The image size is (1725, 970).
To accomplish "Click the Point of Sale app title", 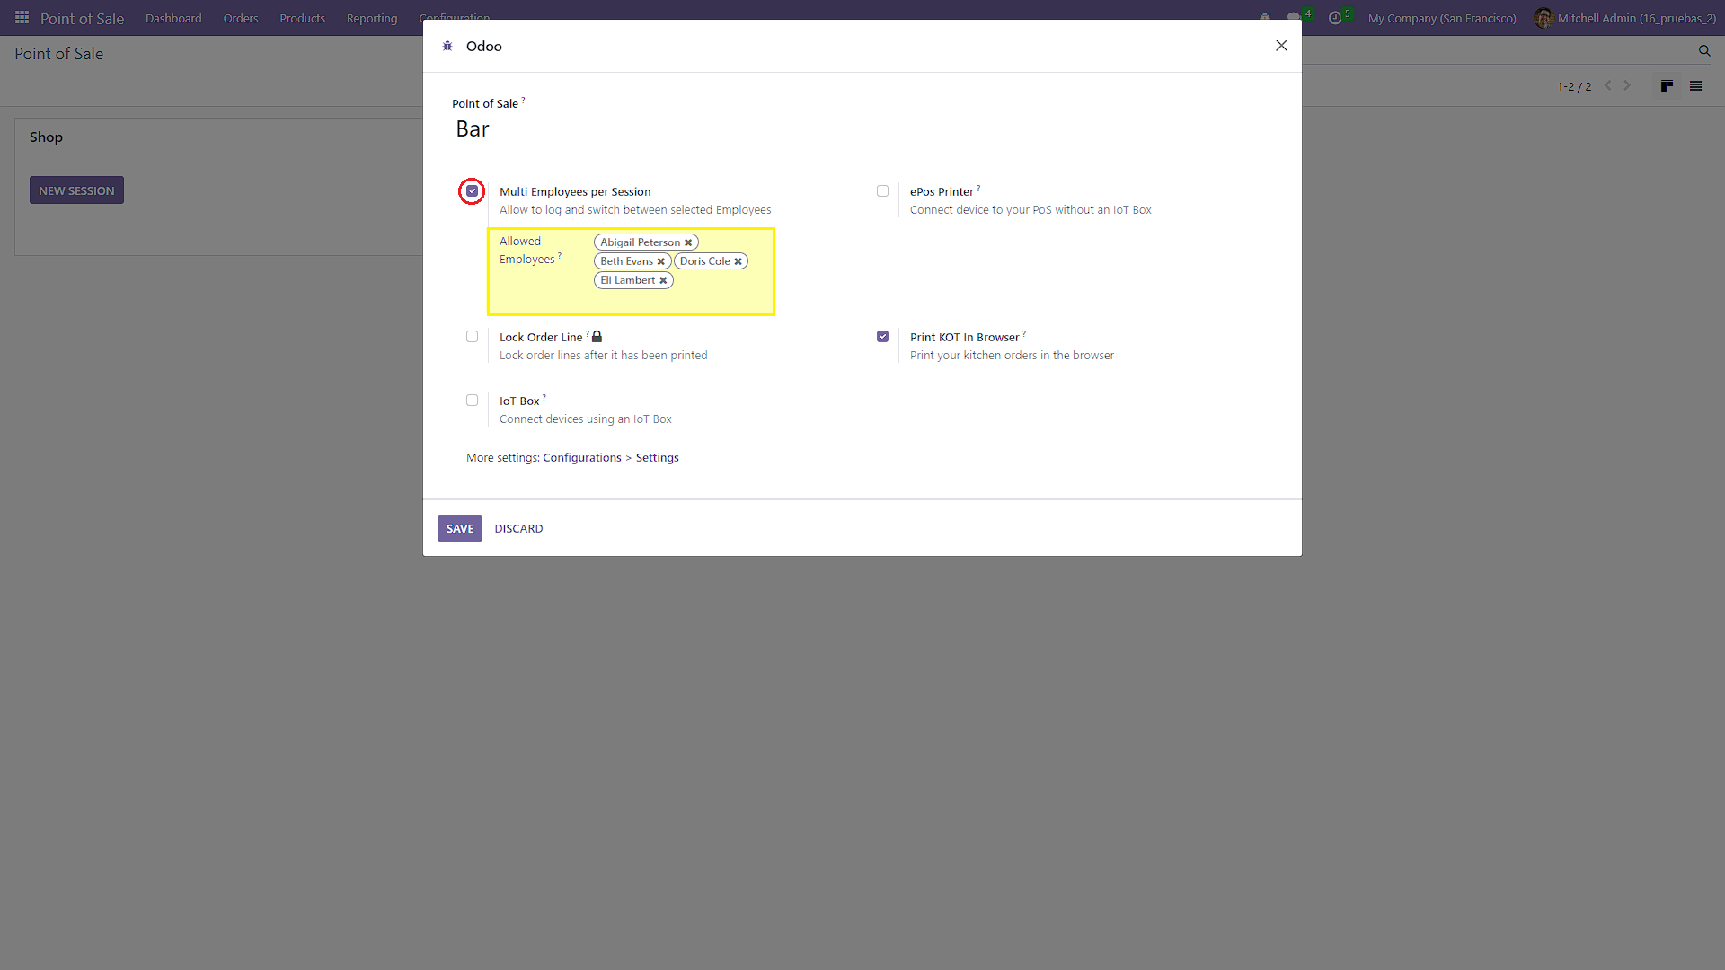I will [x=82, y=18].
